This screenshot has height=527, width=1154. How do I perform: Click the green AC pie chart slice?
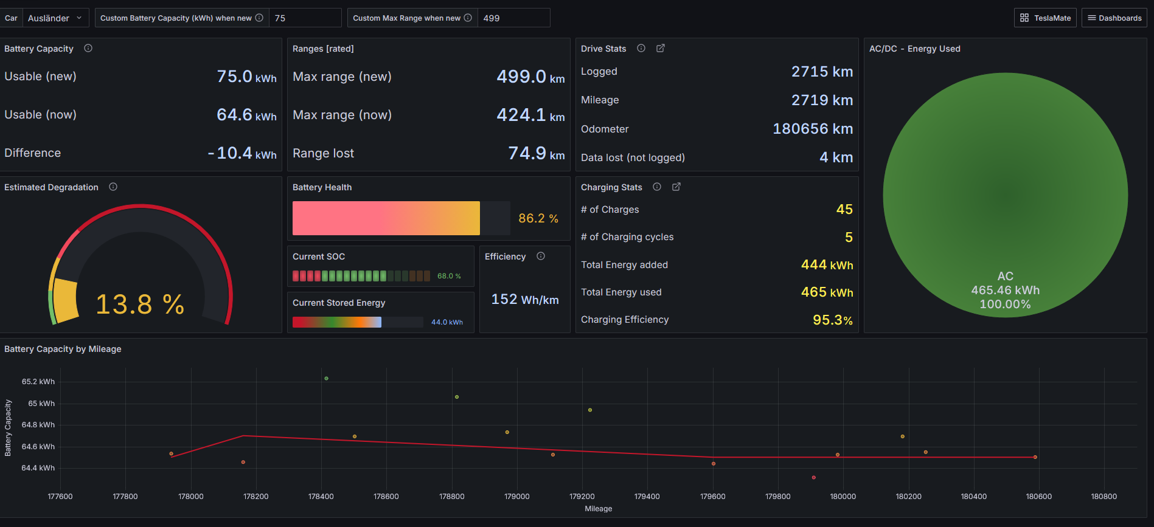[x=1005, y=195]
